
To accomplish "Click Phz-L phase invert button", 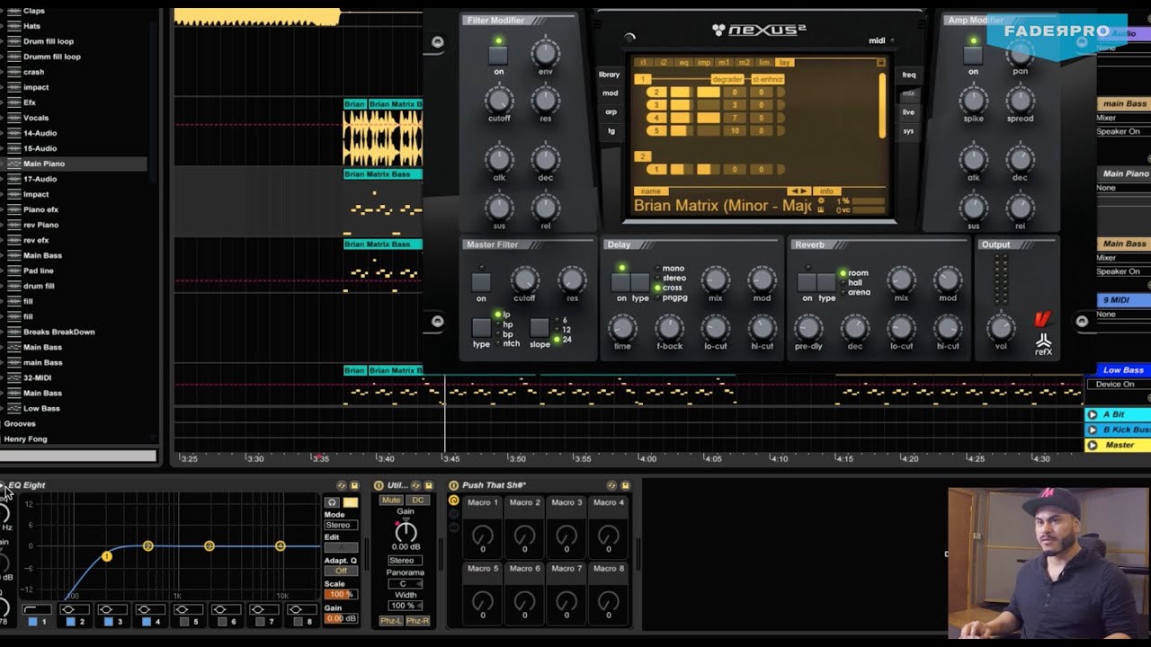I will [391, 621].
